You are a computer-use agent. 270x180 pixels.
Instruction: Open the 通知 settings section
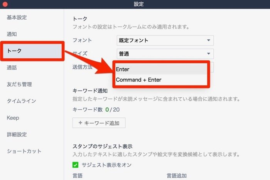click(x=12, y=34)
